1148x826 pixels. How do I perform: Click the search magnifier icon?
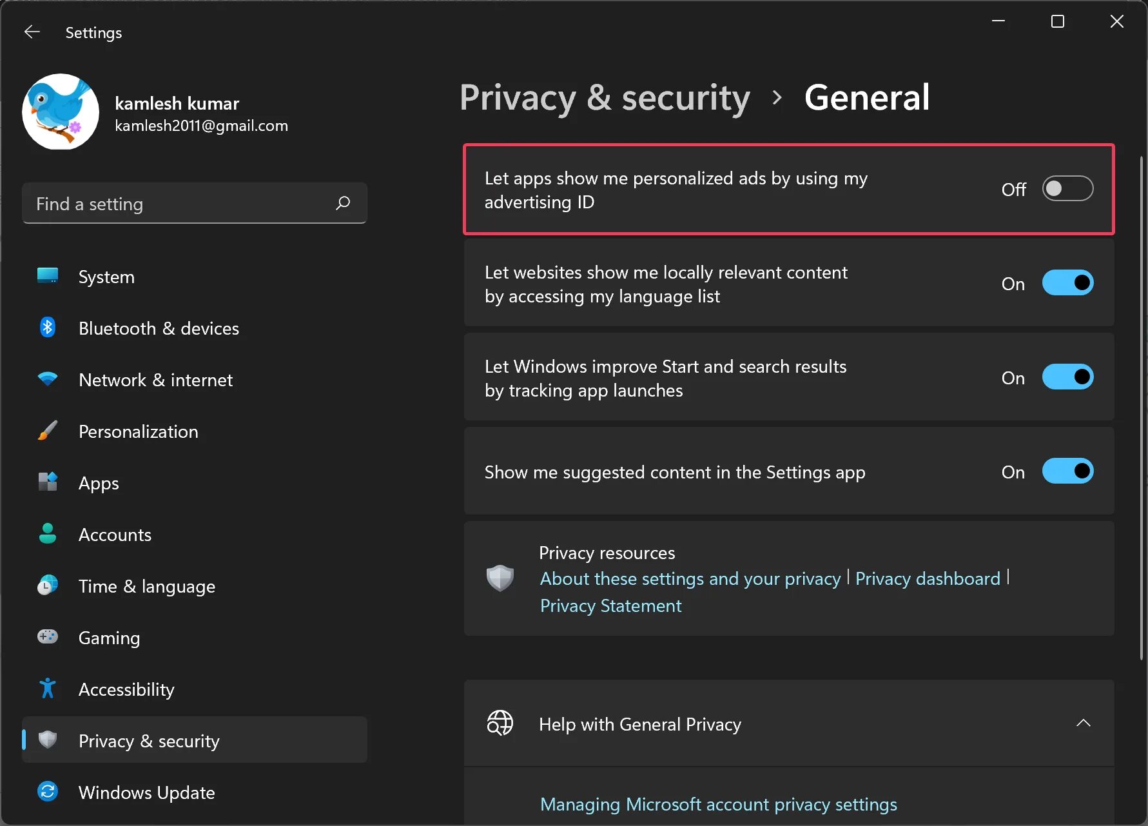(x=343, y=203)
